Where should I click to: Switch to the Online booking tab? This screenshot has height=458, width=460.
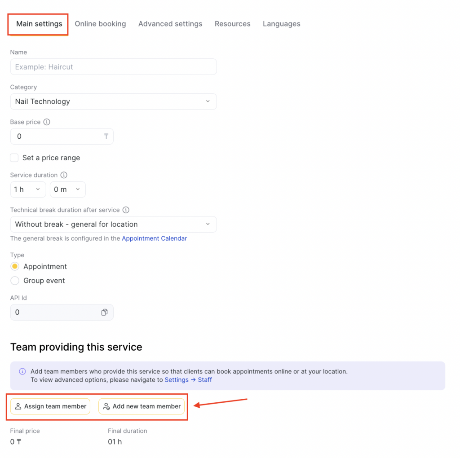100,24
